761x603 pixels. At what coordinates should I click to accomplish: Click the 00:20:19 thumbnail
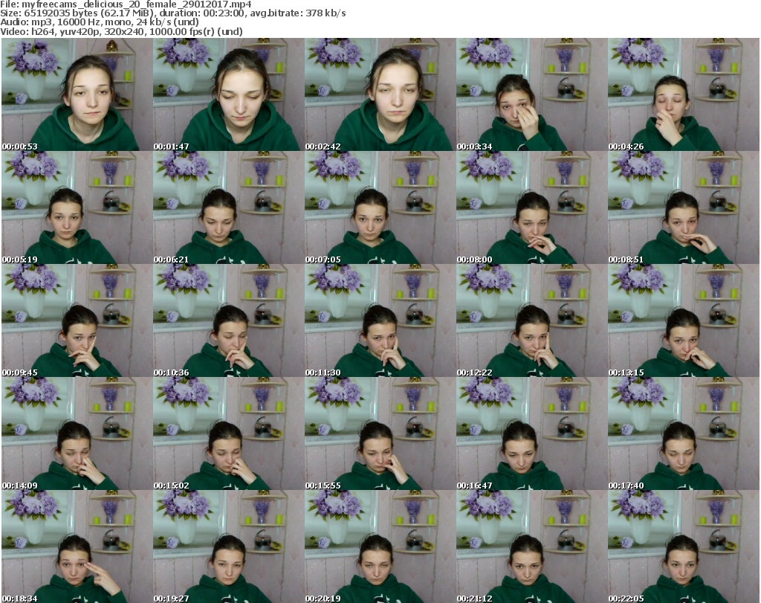pos(380,546)
